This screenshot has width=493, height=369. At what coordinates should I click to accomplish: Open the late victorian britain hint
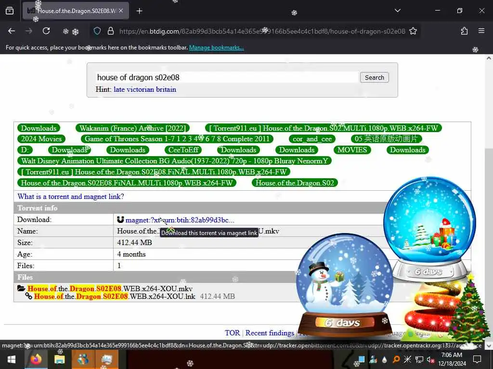coord(144,89)
